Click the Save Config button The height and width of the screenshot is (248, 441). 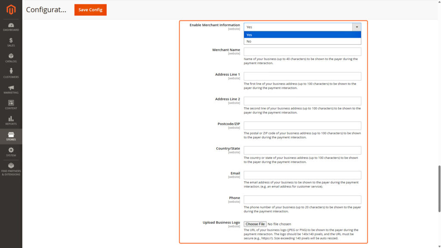[90, 9]
